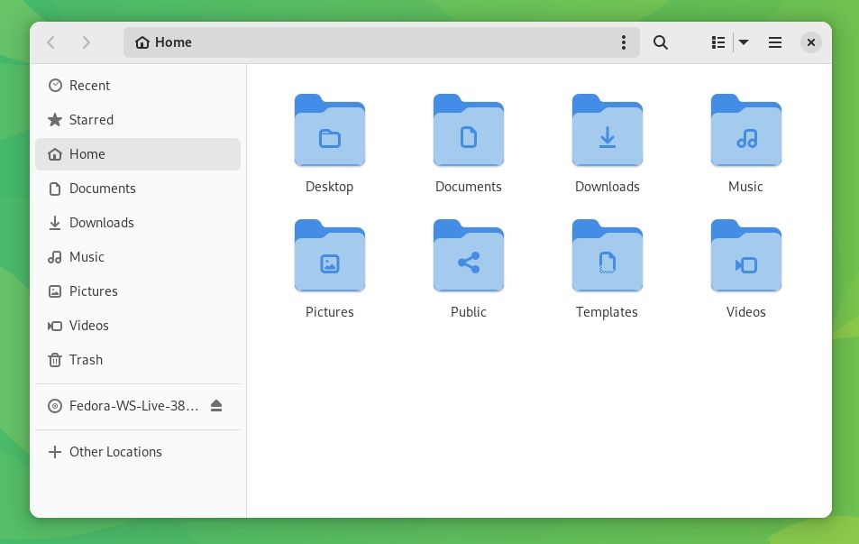The image size is (859, 544).
Task: Go to Trash in the sidebar
Action: pos(86,360)
